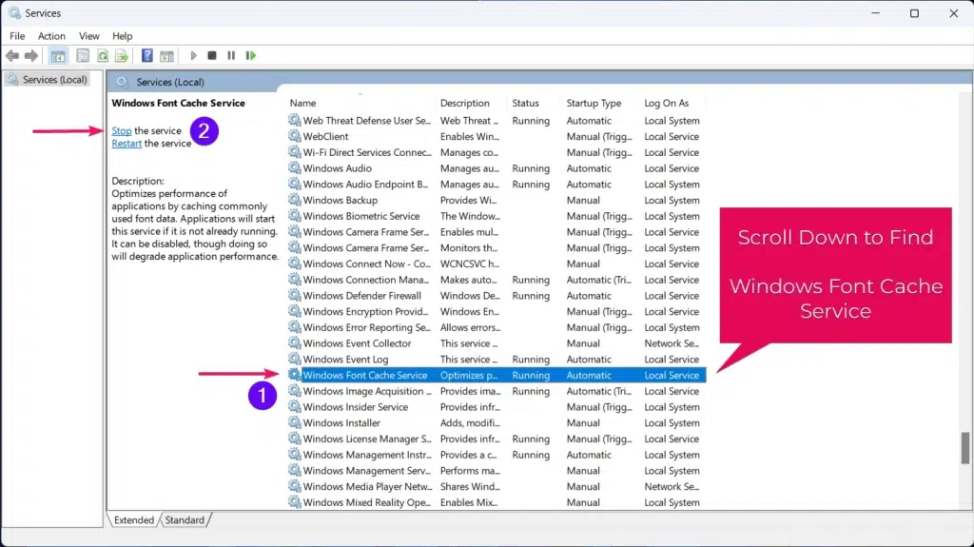Select Windows Error Reporting Se... row

point(497,327)
